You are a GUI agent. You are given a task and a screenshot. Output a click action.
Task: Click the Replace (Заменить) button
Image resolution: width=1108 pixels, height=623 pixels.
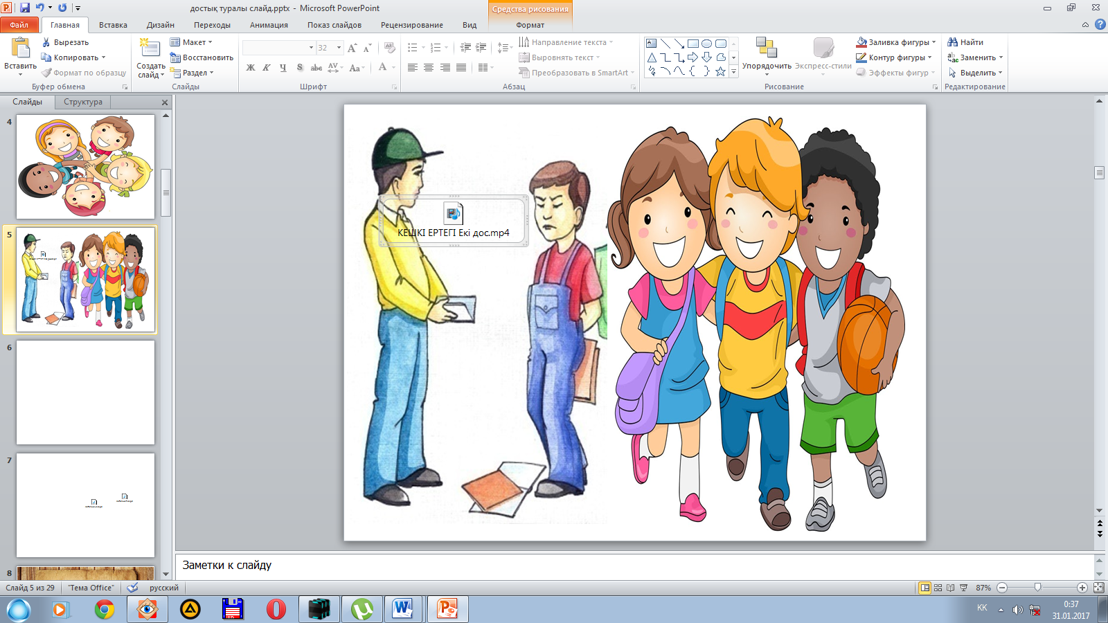[976, 57]
